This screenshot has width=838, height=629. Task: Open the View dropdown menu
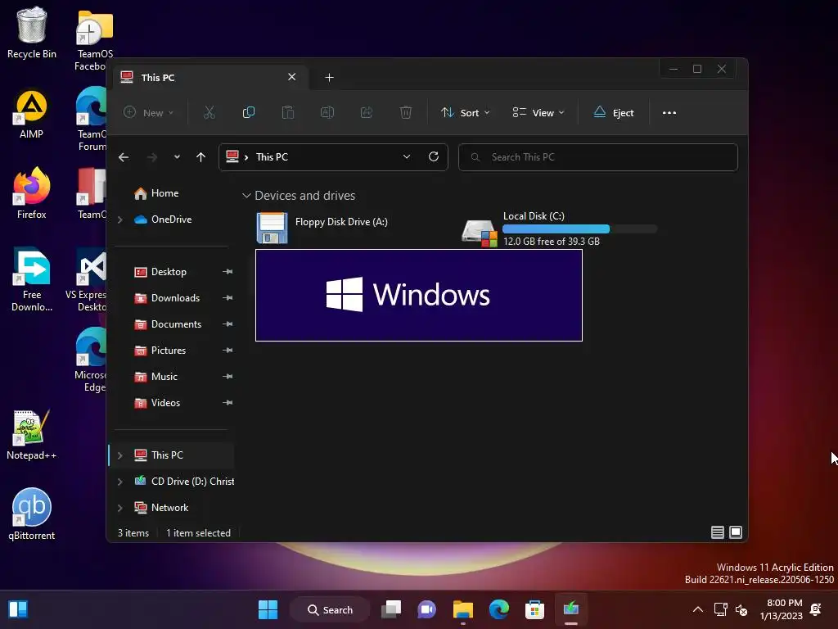coord(538,113)
